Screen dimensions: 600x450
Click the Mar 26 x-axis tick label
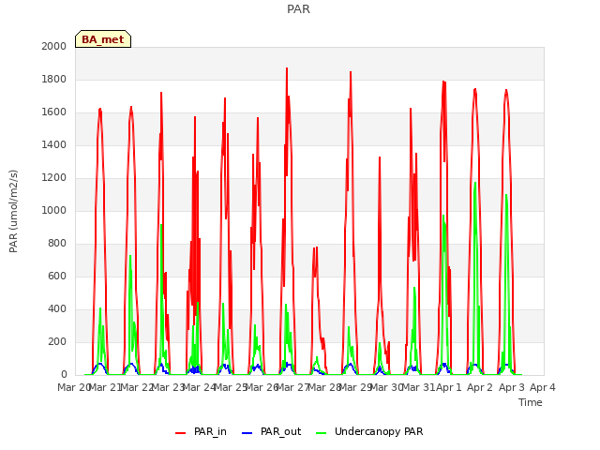pos(262,387)
